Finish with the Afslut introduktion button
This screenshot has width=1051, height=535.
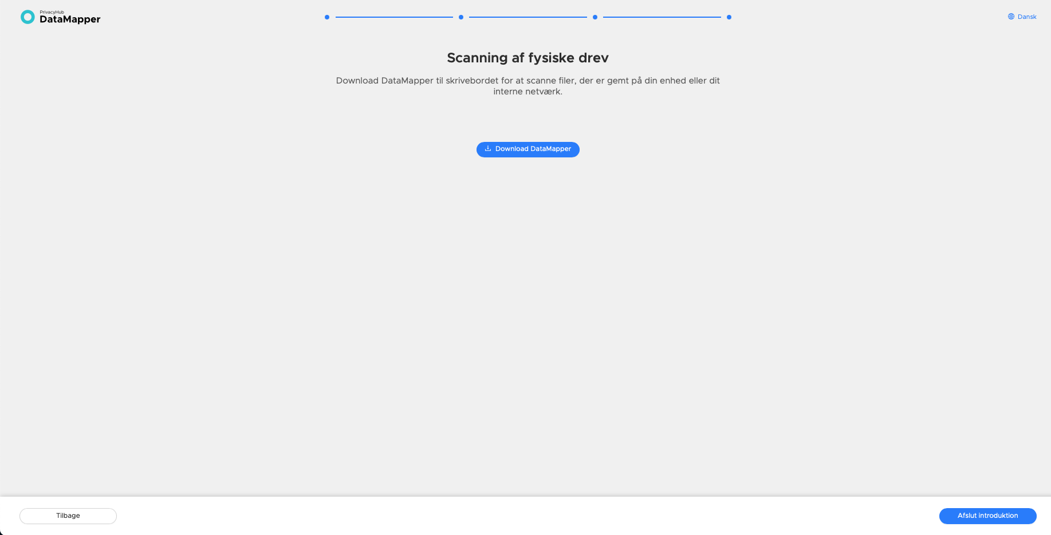[988, 516]
